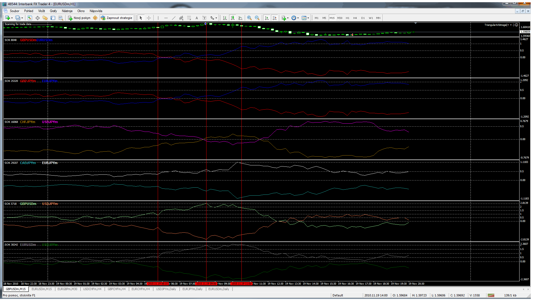This screenshot has height=300, width=533.
Task: Toggle the chart shift button
Action: coord(274,18)
